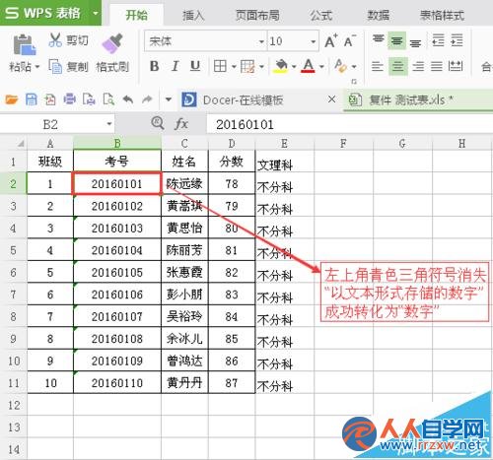
Task: Select the Format Painter brush
Action: (112, 43)
